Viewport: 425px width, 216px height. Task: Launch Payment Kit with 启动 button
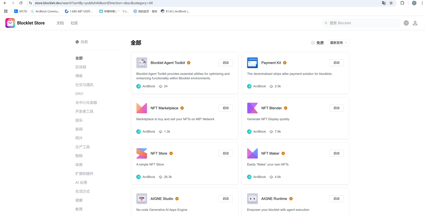[x=337, y=63]
